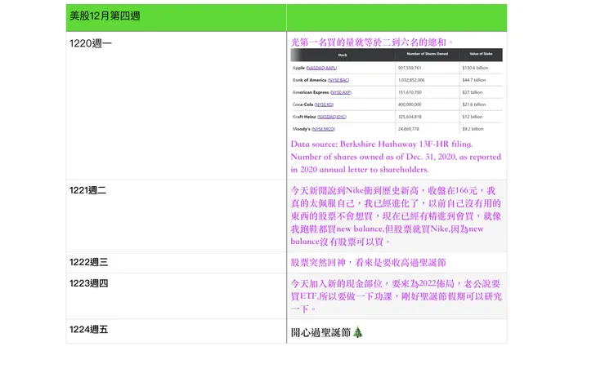605x391 pixels.
Task: Click Apple shares value 907,559,761
Action: (x=410, y=68)
